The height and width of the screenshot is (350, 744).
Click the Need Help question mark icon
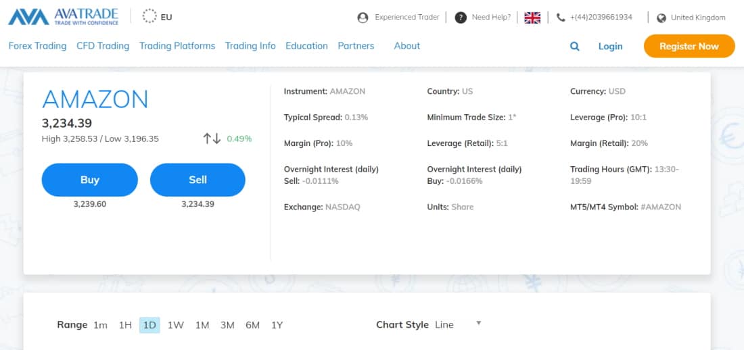460,18
